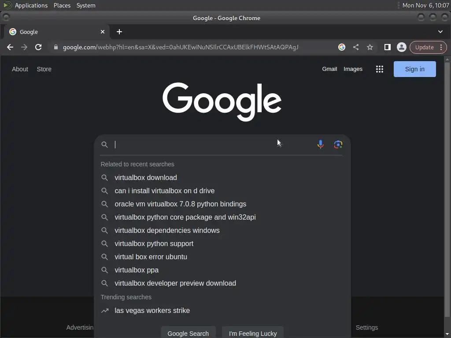Go back to the previous page
This screenshot has height=338, width=451.
(x=10, y=47)
